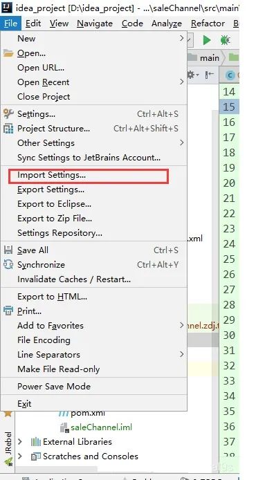Expand the New submenu arrow
The image size is (274, 480).
click(182, 38)
